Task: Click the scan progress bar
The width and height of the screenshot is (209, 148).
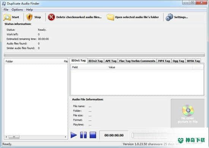Action: click(104, 55)
